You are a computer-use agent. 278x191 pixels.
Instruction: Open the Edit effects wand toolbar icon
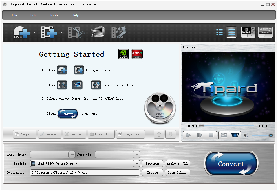119,32
